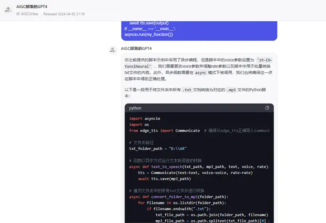Click the AIGC tribe avatar in header
The height and width of the screenshot is (223, 326).
tap(8, 10)
